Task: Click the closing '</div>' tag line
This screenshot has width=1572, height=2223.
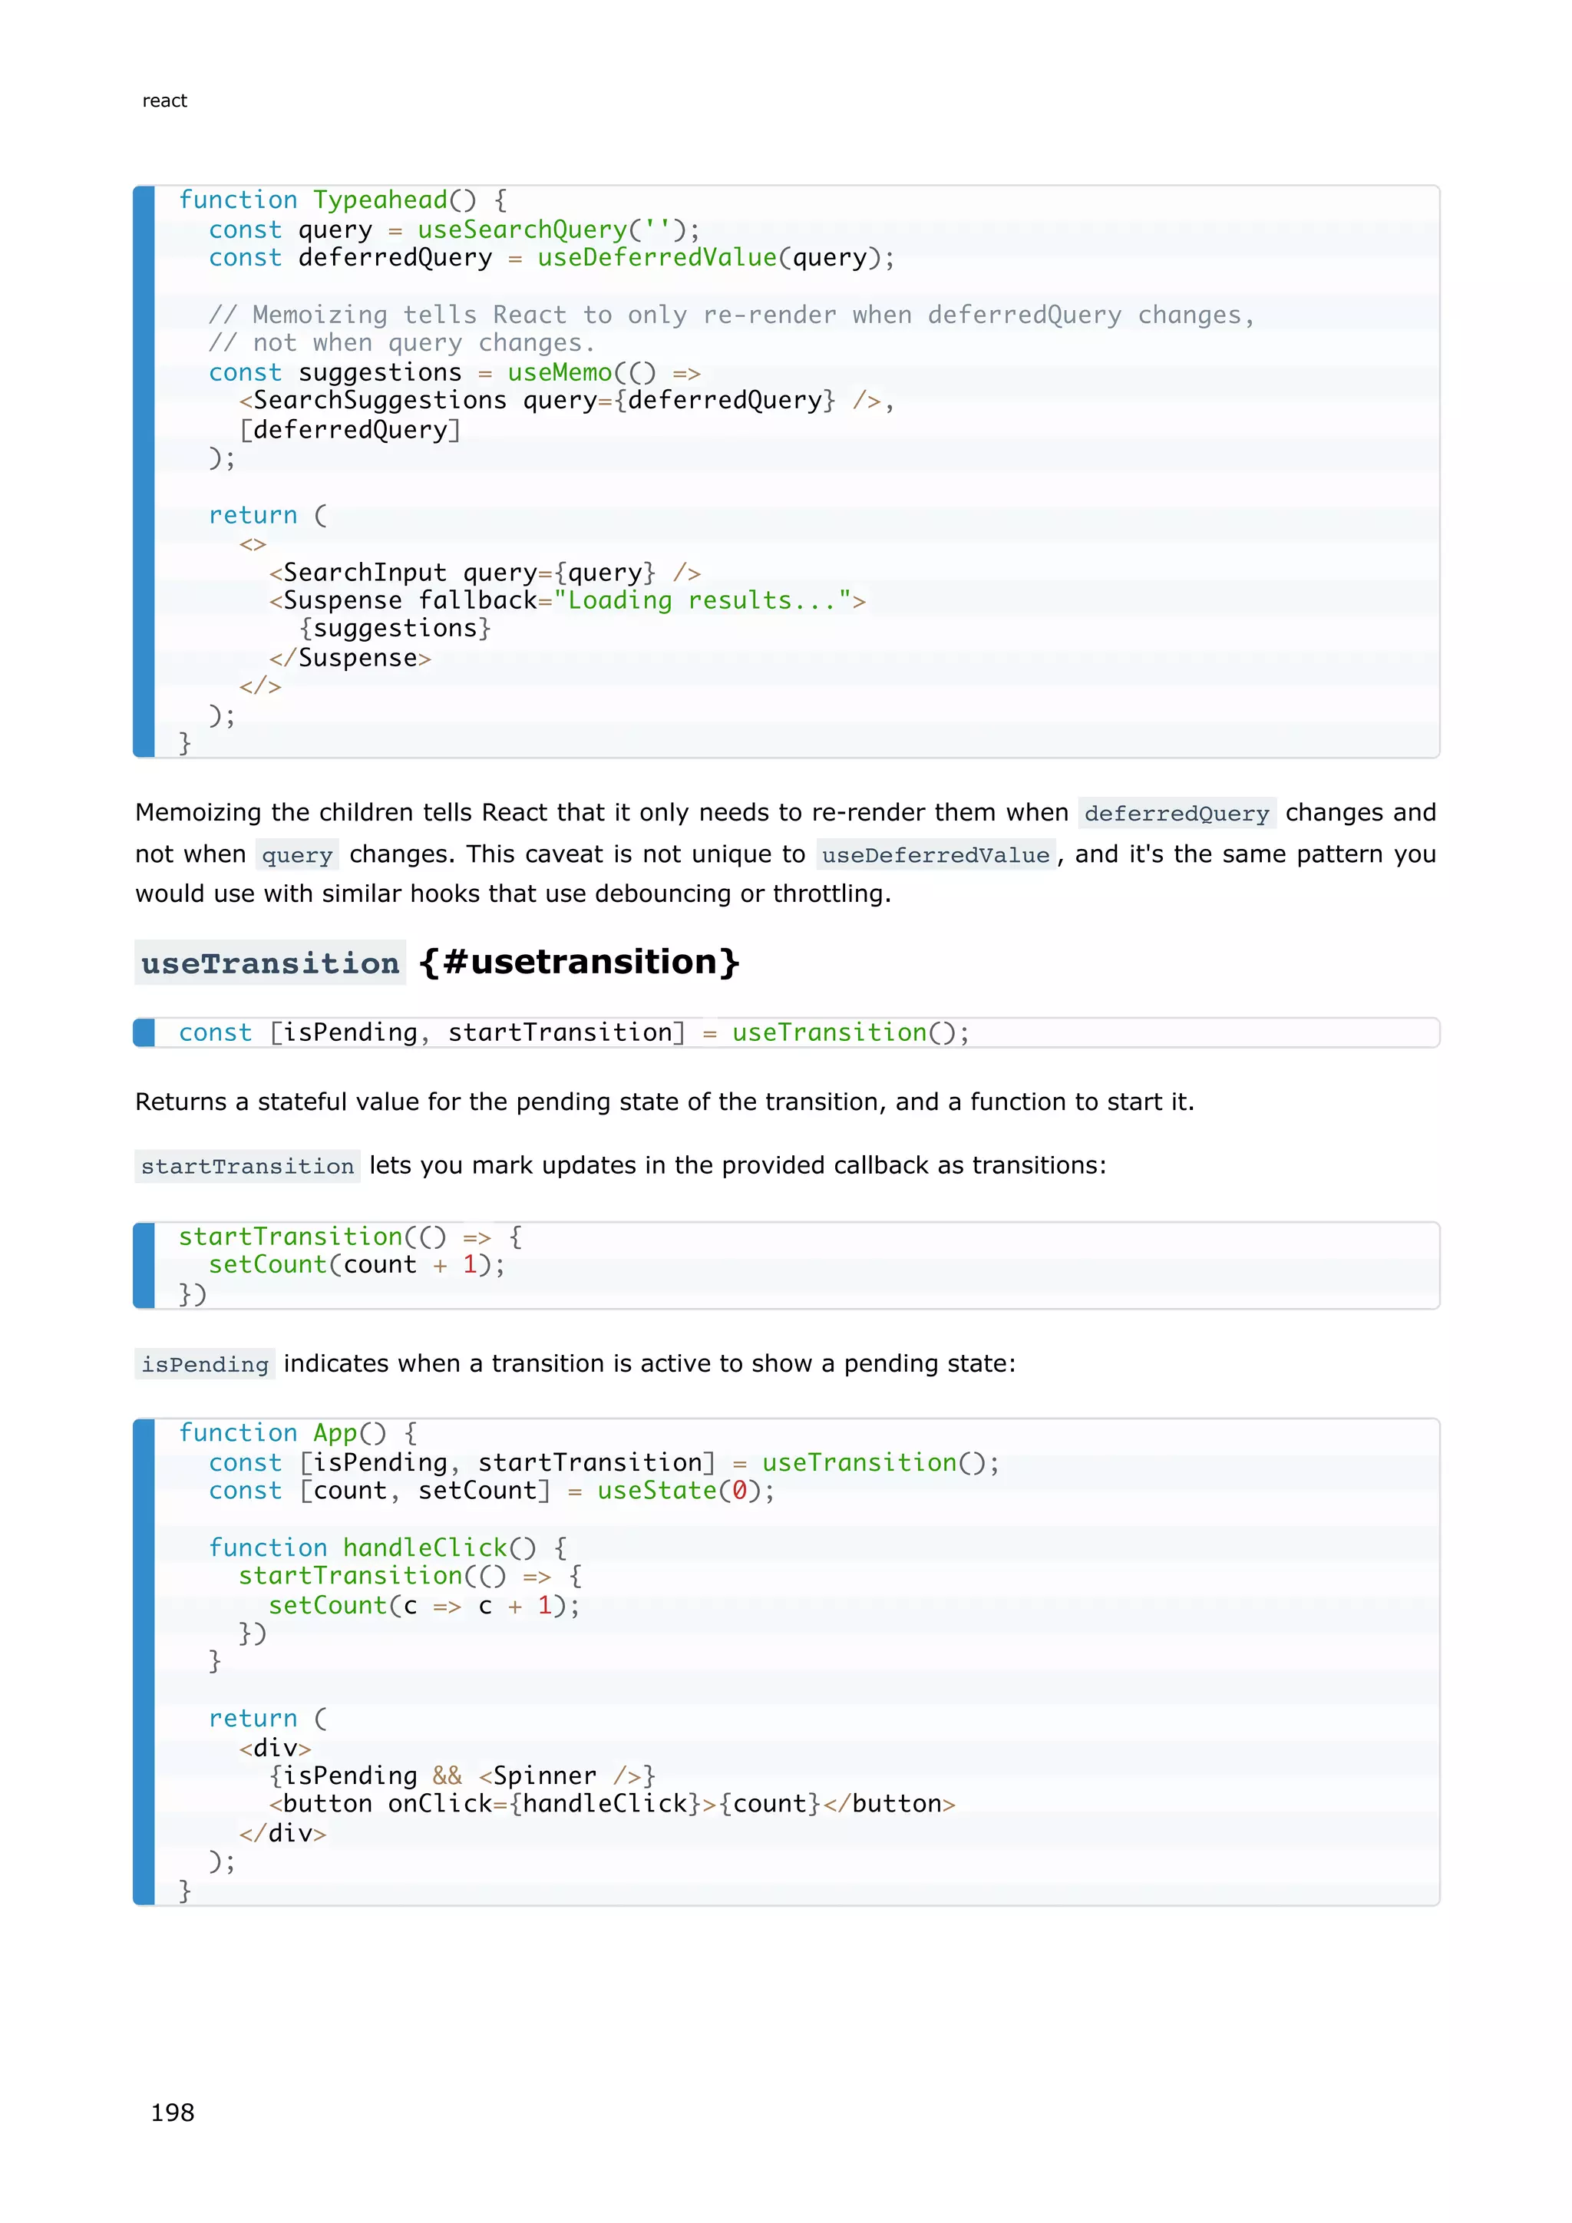Action: (x=282, y=1834)
